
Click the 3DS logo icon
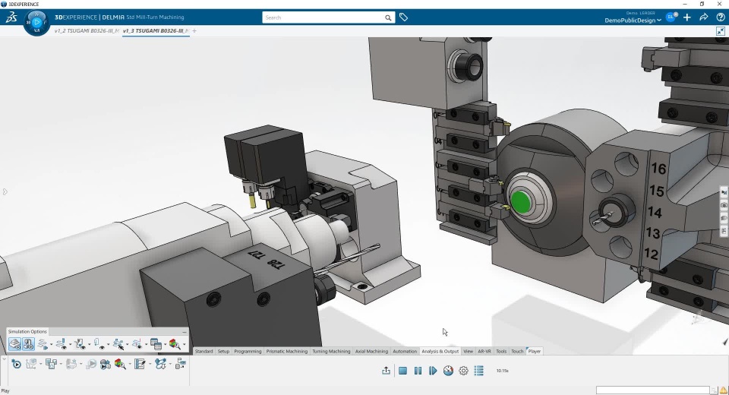pos(11,17)
